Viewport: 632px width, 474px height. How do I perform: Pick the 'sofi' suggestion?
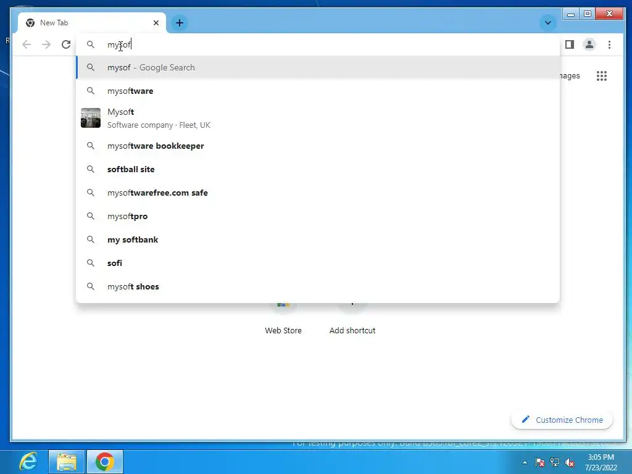coord(318,263)
